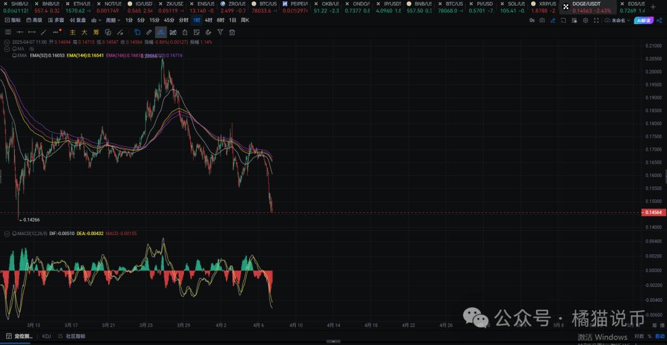
Task: Toggle 对数 logarithmic scale
Action: (639, 336)
